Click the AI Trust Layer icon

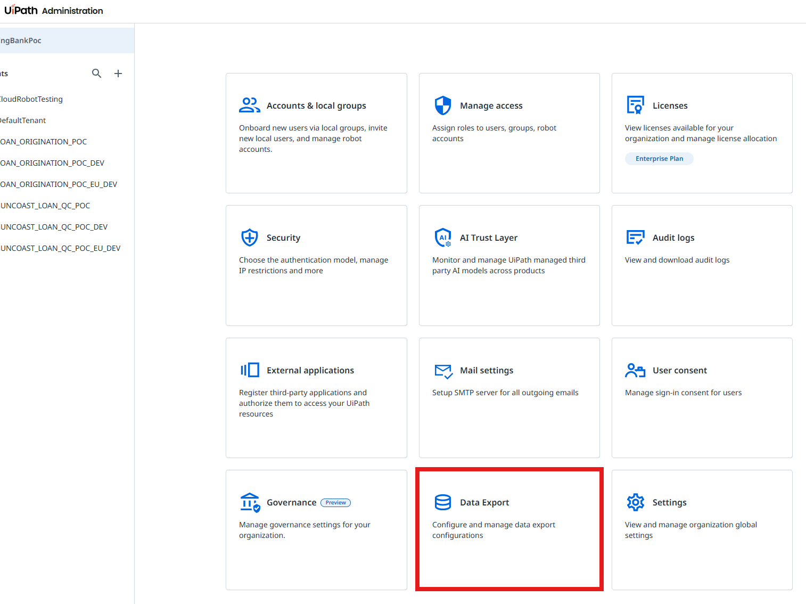click(x=443, y=238)
